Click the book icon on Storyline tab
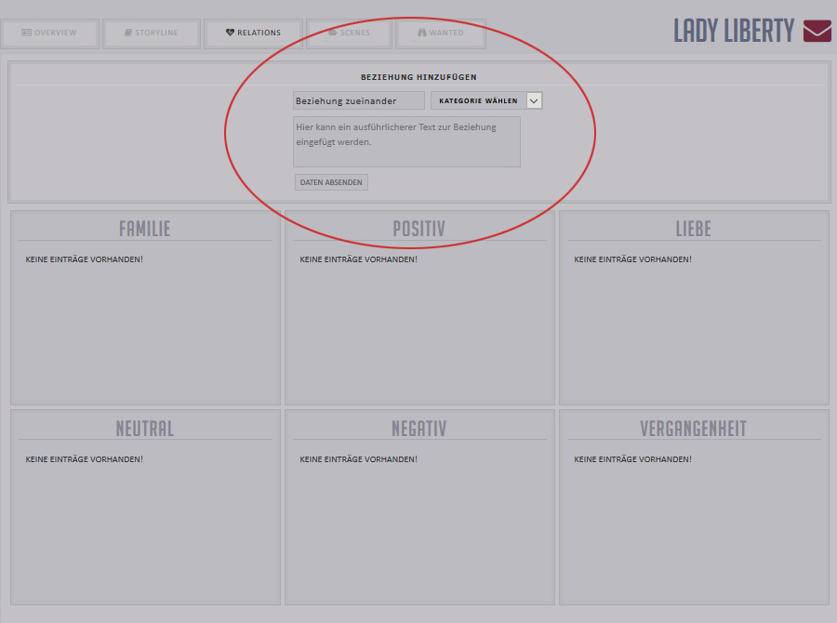 (x=128, y=33)
